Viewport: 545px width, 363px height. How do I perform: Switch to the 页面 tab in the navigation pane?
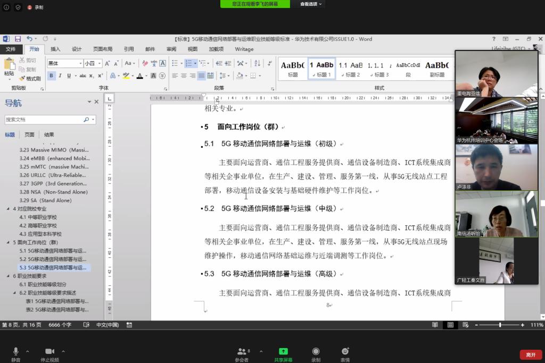pos(30,134)
